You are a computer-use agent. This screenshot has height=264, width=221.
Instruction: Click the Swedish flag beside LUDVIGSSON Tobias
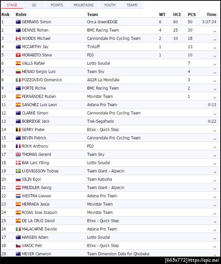pos(18,171)
